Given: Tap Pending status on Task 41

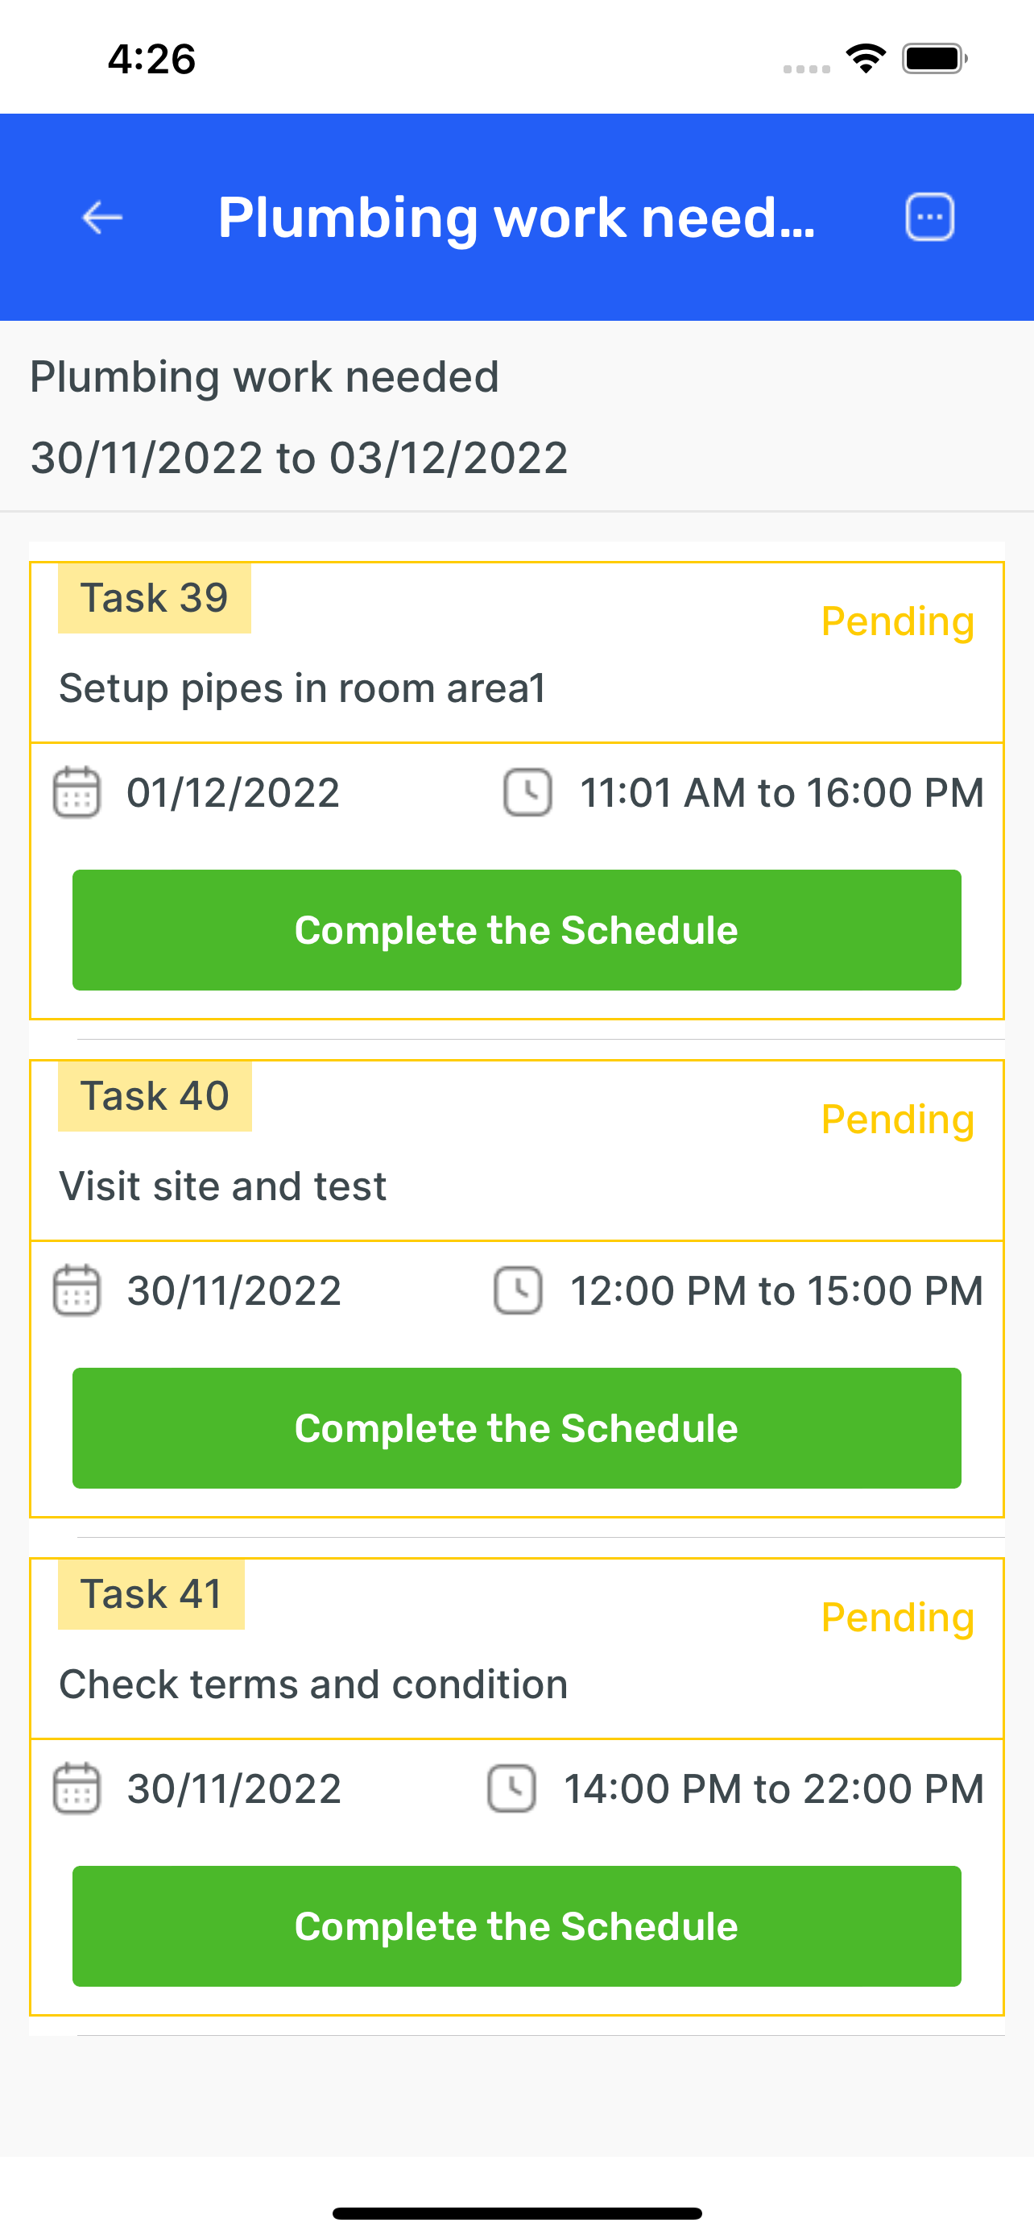Looking at the screenshot, I should click(x=898, y=1618).
